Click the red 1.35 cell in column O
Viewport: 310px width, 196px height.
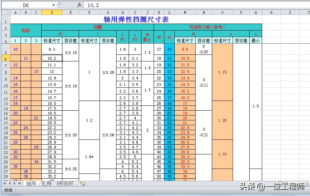[x=222, y=120]
